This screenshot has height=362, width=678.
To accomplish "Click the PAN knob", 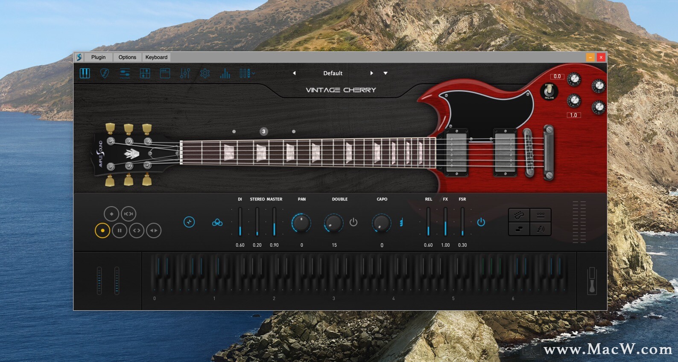I will pos(301,223).
